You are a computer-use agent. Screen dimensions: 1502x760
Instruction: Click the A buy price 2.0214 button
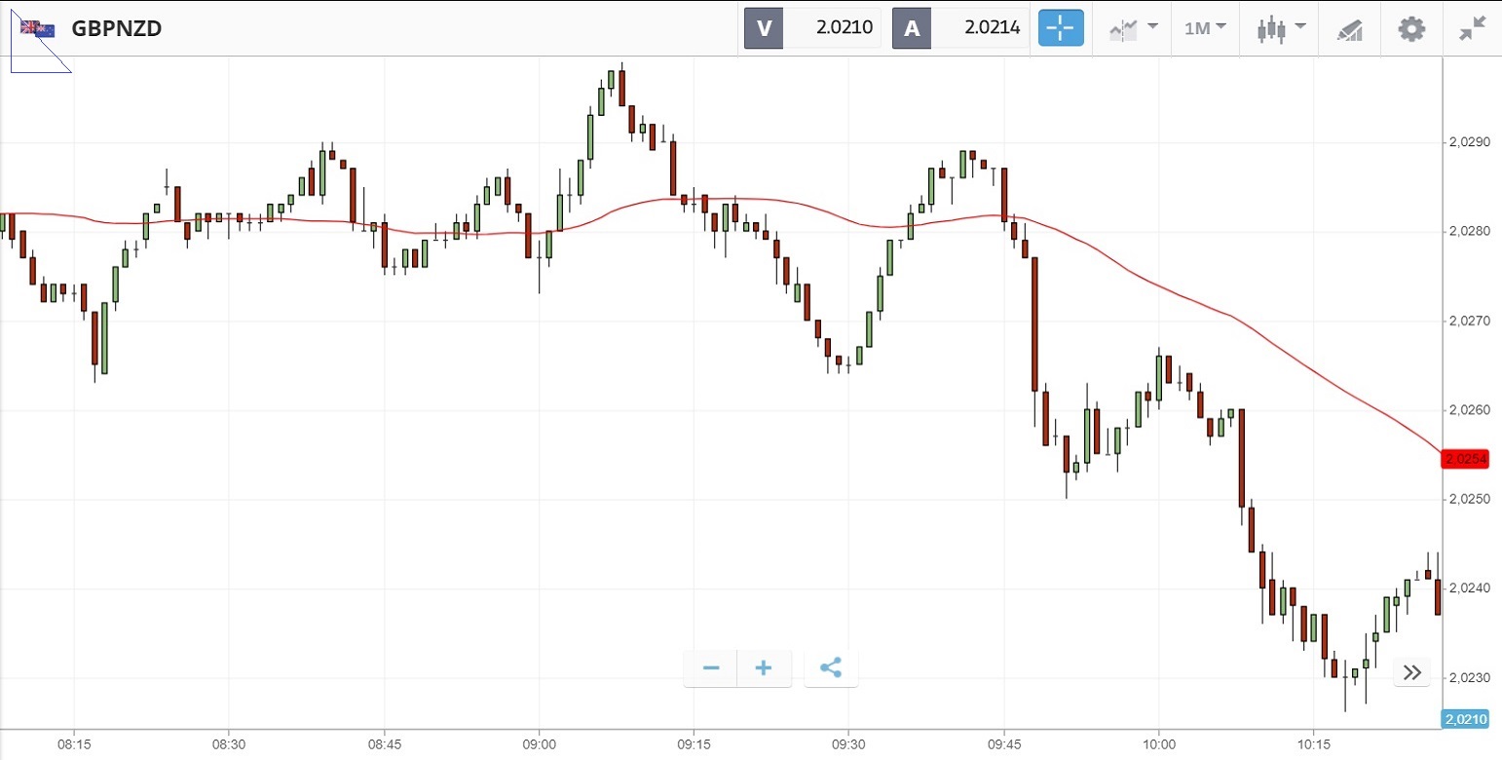[x=960, y=28]
